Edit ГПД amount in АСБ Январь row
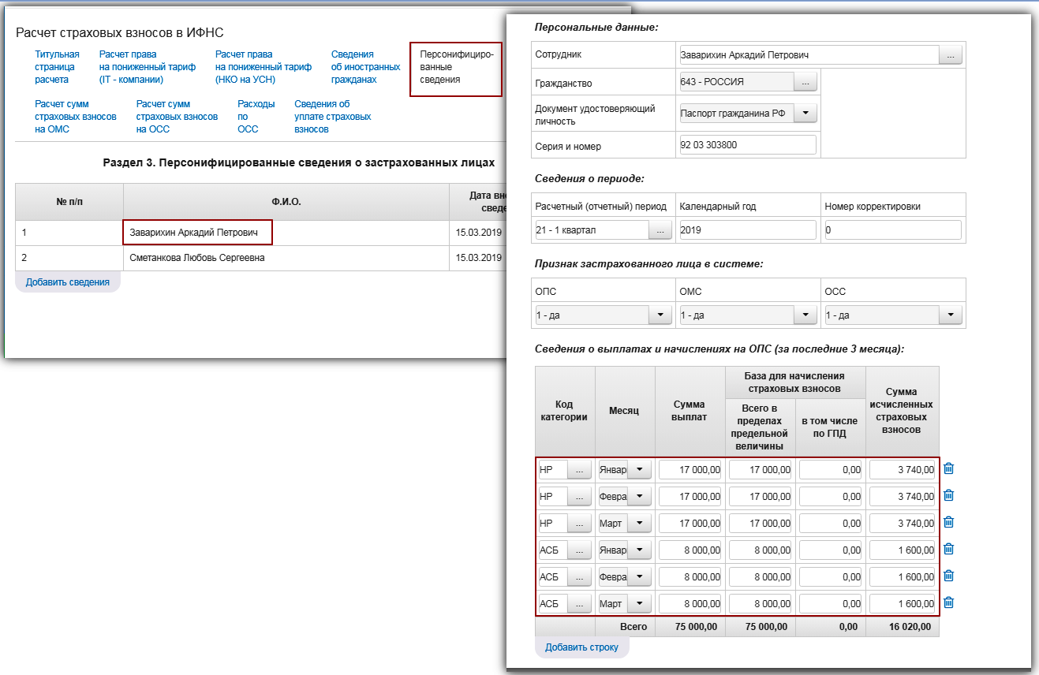Viewport: 1039px width, 675px height. pyautogui.click(x=830, y=550)
